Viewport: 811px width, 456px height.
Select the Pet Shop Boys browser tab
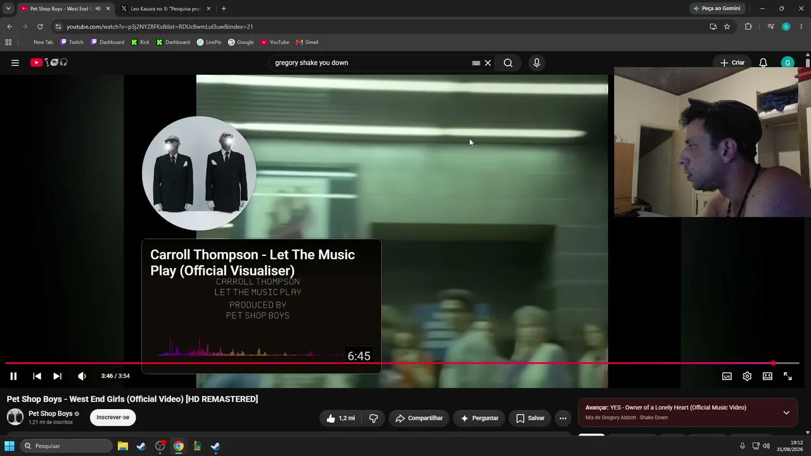60,9
